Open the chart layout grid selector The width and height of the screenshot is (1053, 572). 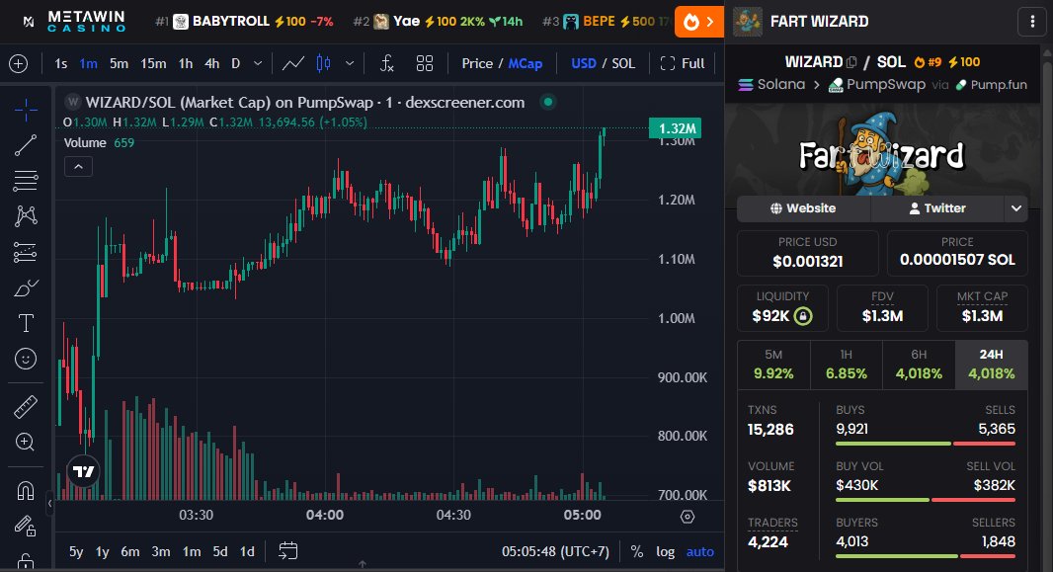coord(425,64)
